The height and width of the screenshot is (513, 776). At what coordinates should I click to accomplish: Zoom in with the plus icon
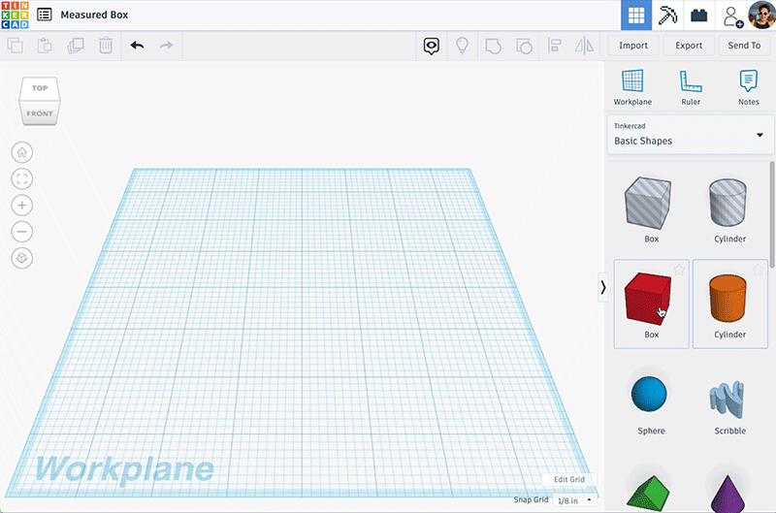[21, 206]
